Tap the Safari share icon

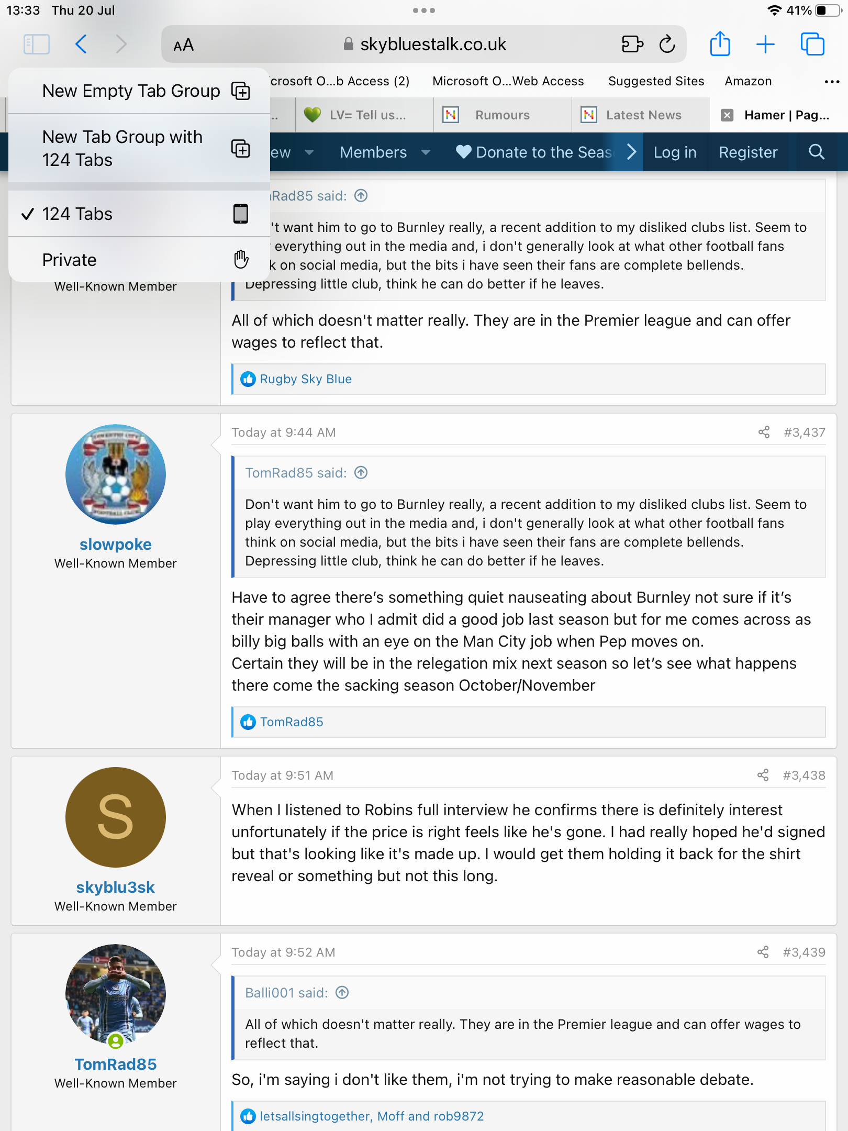[x=720, y=44]
